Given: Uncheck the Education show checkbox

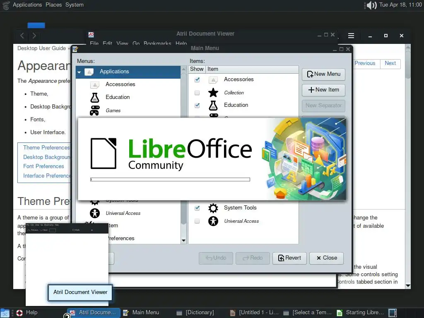Looking at the screenshot, I should [x=197, y=105].
